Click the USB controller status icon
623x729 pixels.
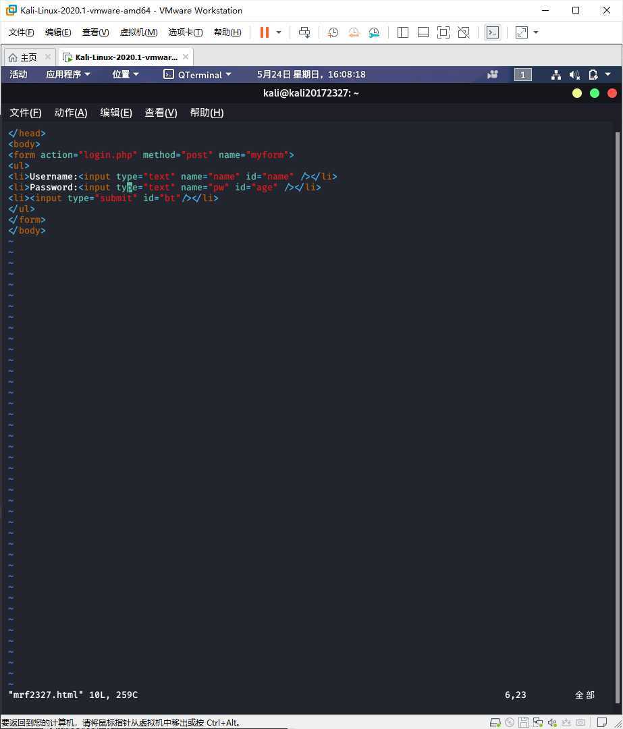[566, 722]
